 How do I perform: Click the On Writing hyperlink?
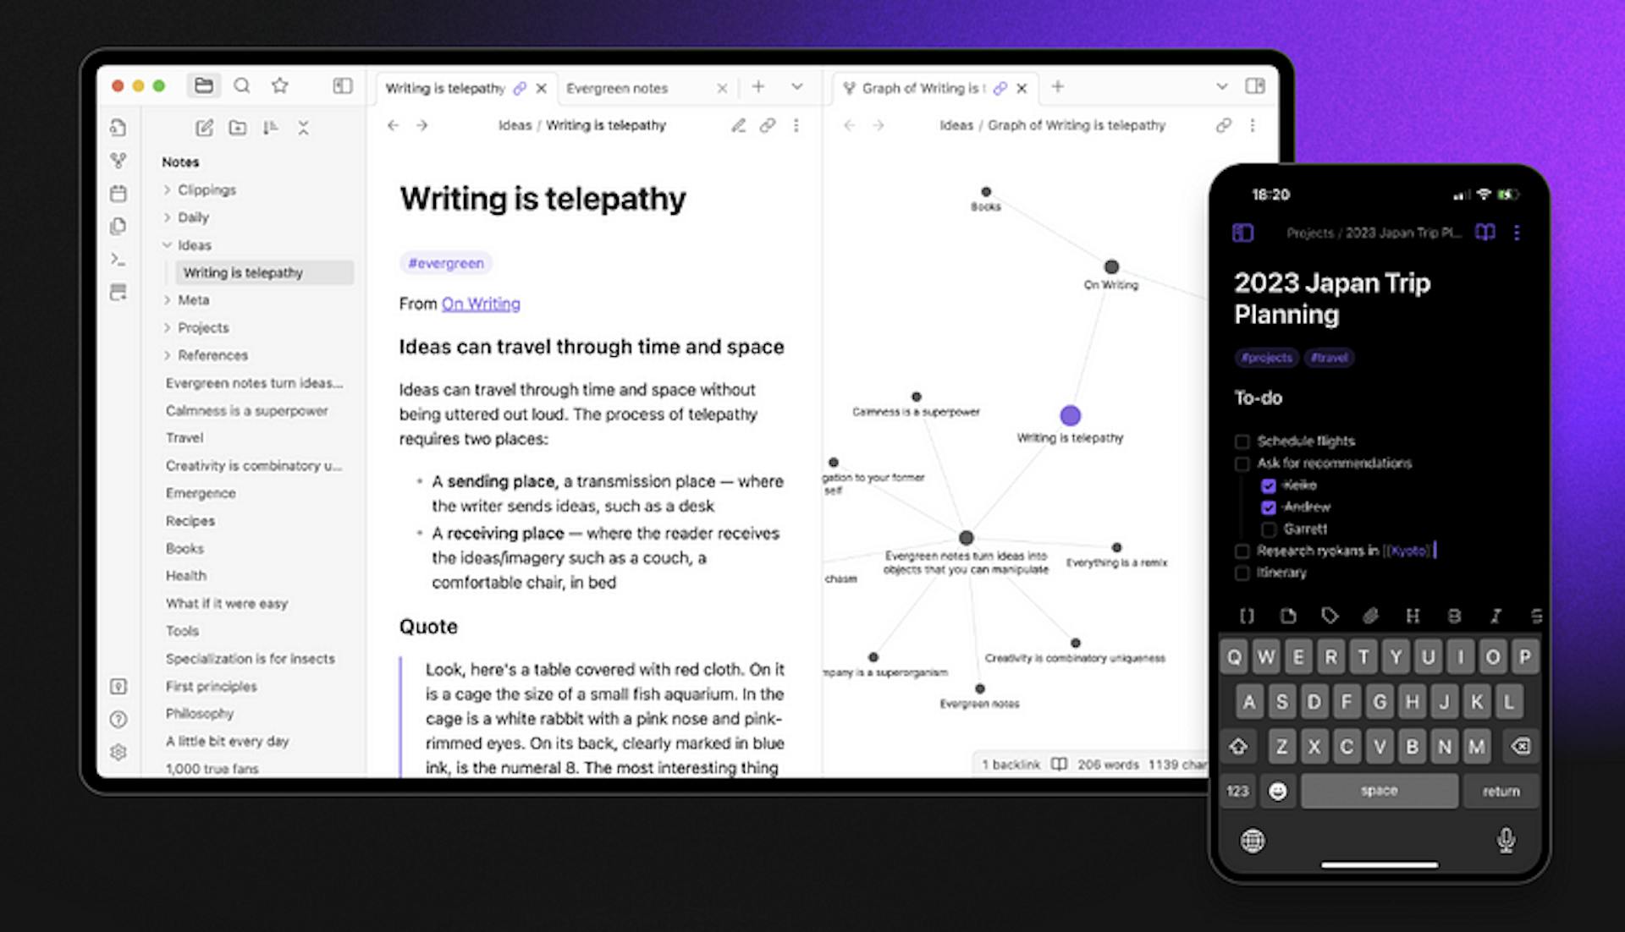coord(481,302)
